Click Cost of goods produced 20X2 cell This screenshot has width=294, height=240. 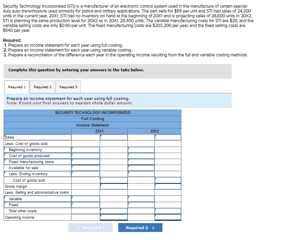pos(141,156)
